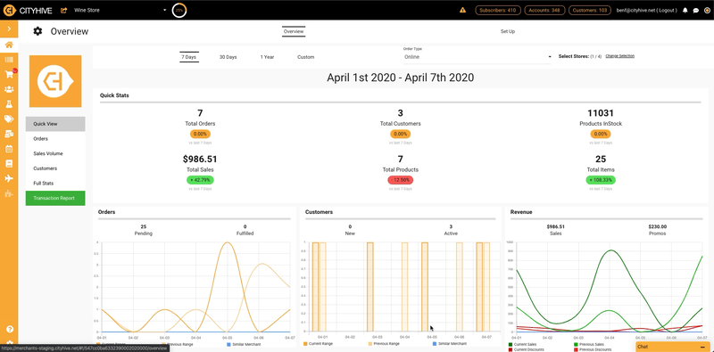Click the notifications bell icon
This screenshot has width=714, height=352.
pyautogui.click(x=685, y=10)
